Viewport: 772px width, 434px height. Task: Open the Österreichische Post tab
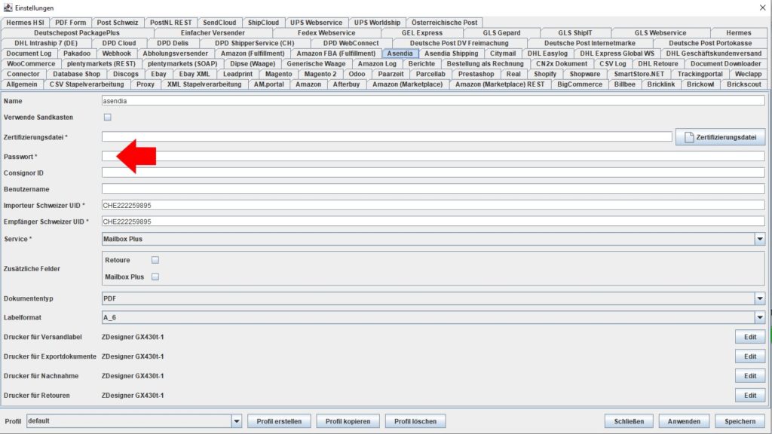[x=445, y=22]
